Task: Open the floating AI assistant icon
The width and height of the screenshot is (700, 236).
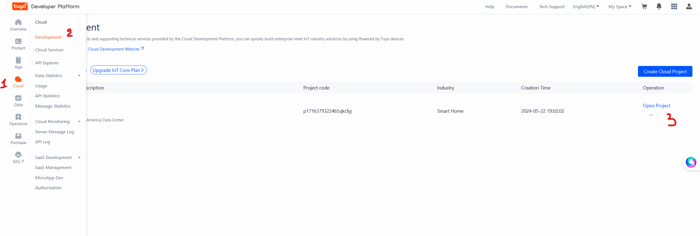Action: point(691,162)
